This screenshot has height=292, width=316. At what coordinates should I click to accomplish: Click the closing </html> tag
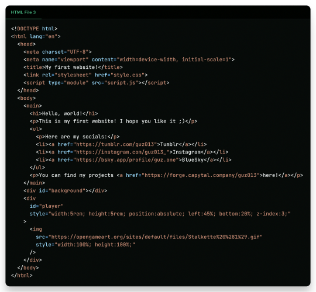22,276
